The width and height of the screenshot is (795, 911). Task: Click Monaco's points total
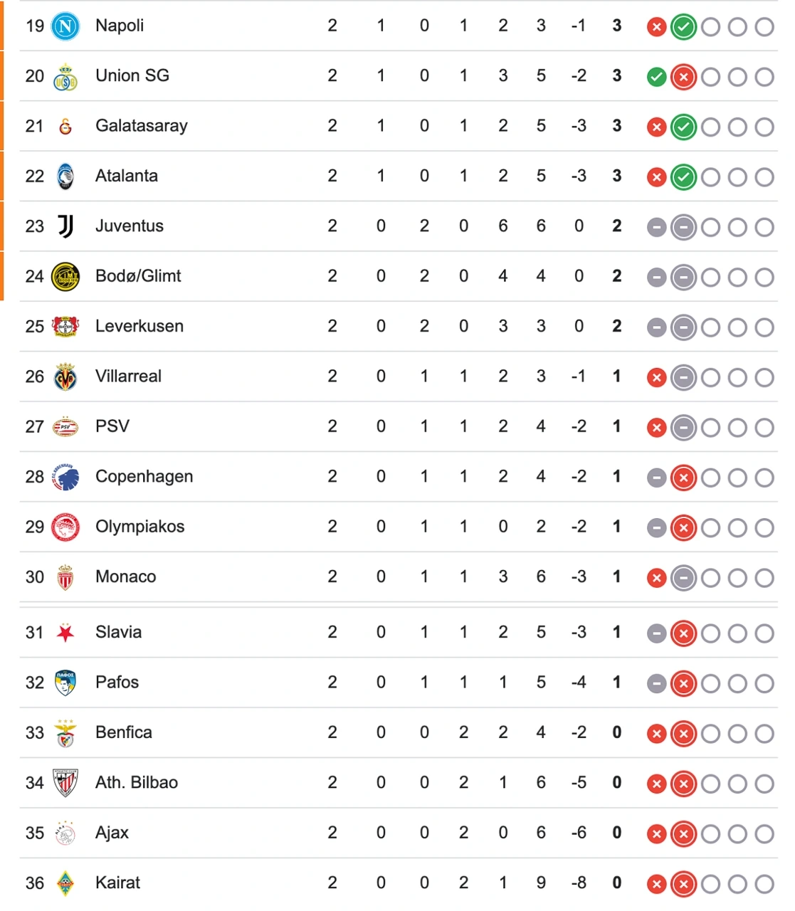pos(617,576)
